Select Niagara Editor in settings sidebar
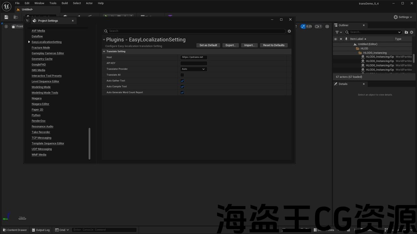Screen dimensions: 417x234 point(40,104)
